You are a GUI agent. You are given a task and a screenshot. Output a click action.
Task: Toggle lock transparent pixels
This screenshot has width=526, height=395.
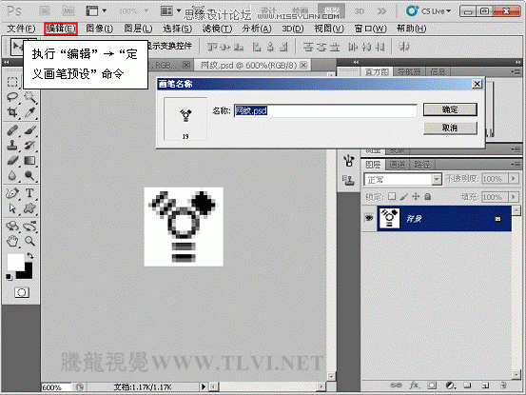coord(392,197)
